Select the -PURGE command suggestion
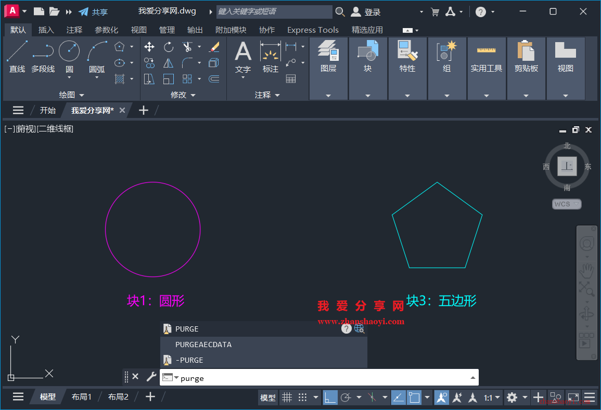The width and height of the screenshot is (601, 410). pyautogui.click(x=263, y=360)
